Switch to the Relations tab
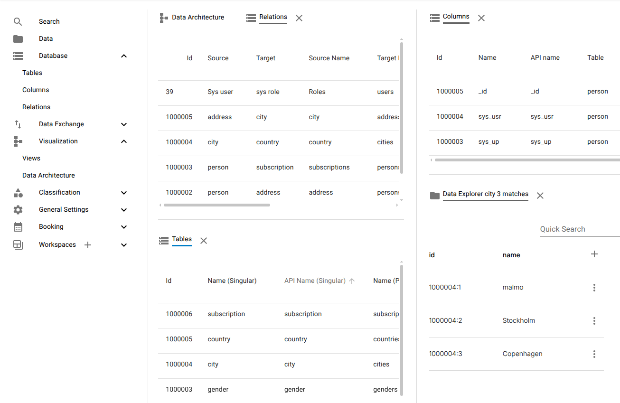The image size is (620, 403). [x=273, y=17]
